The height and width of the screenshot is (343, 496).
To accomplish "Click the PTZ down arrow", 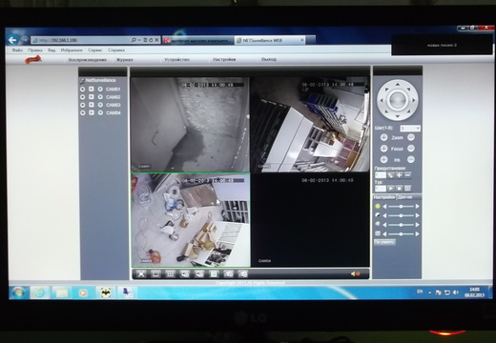I will pos(398,116).
